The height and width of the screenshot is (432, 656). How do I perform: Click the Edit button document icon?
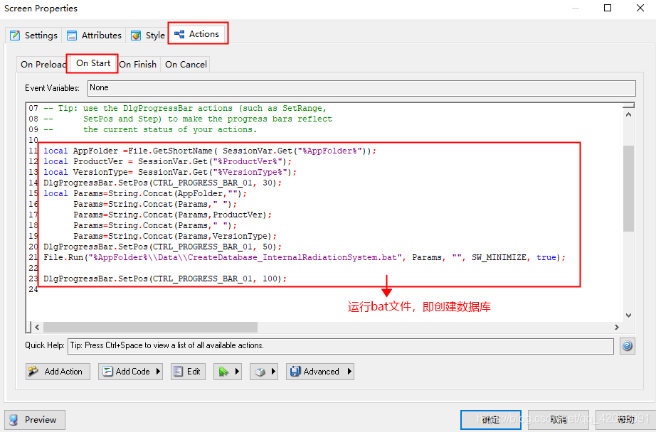point(178,372)
